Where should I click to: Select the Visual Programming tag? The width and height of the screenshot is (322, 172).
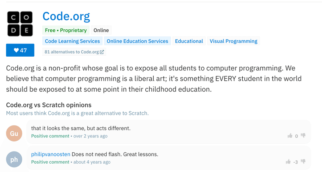point(233,41)
